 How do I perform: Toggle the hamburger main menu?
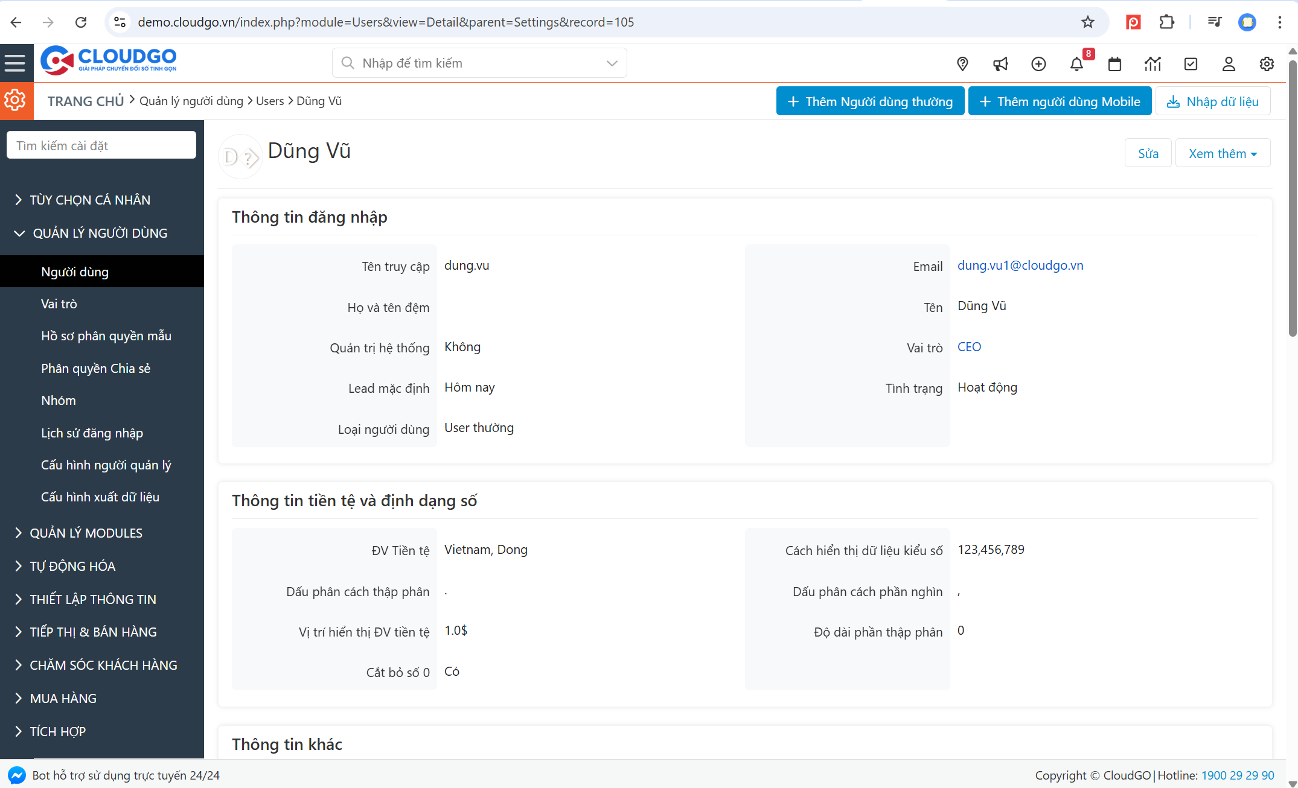[15, 63]
